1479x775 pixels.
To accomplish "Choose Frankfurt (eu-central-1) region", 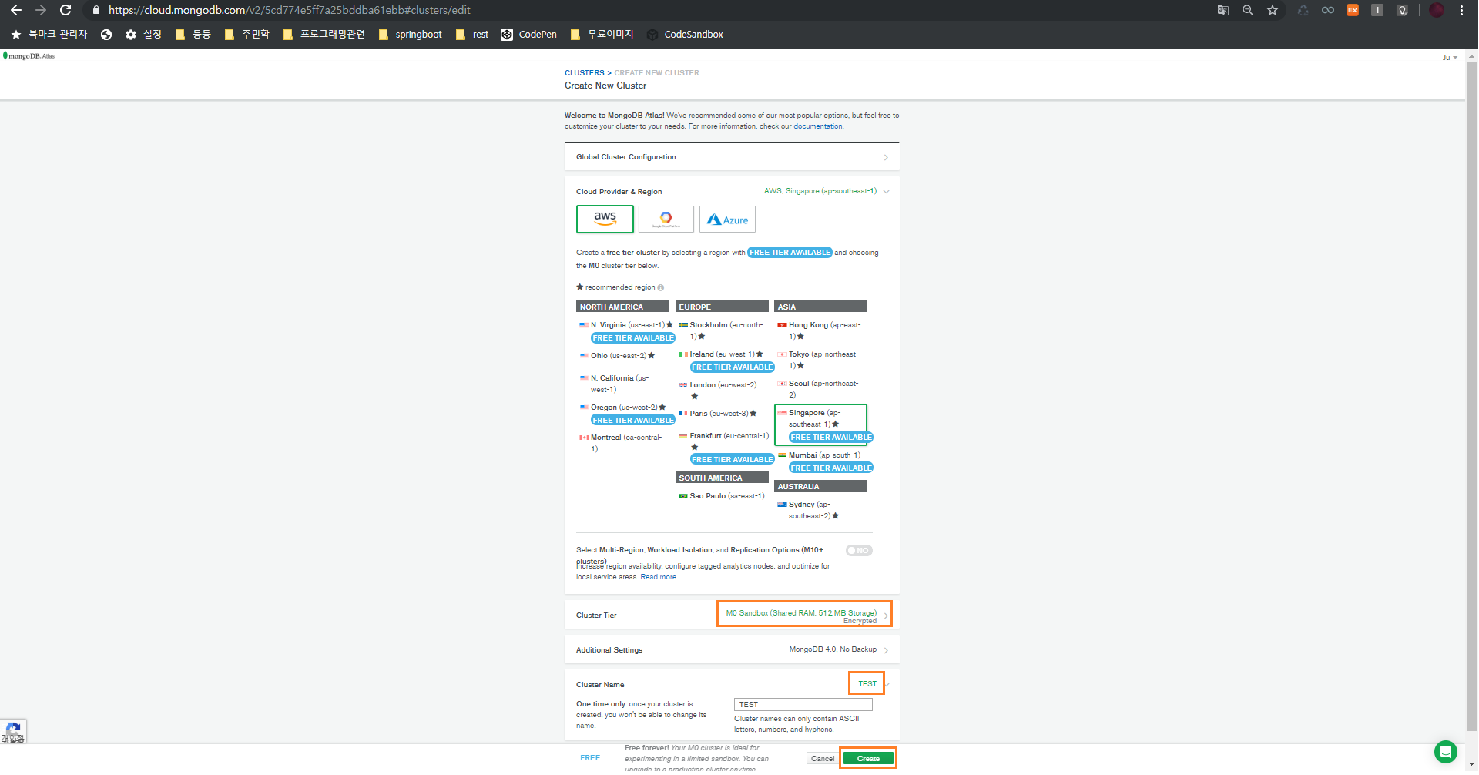I will (726, 448).
